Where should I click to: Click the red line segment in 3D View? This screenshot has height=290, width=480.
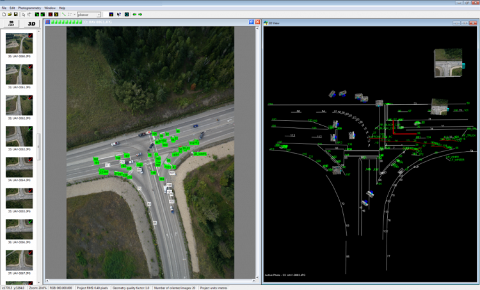click(x=404, y=134)
